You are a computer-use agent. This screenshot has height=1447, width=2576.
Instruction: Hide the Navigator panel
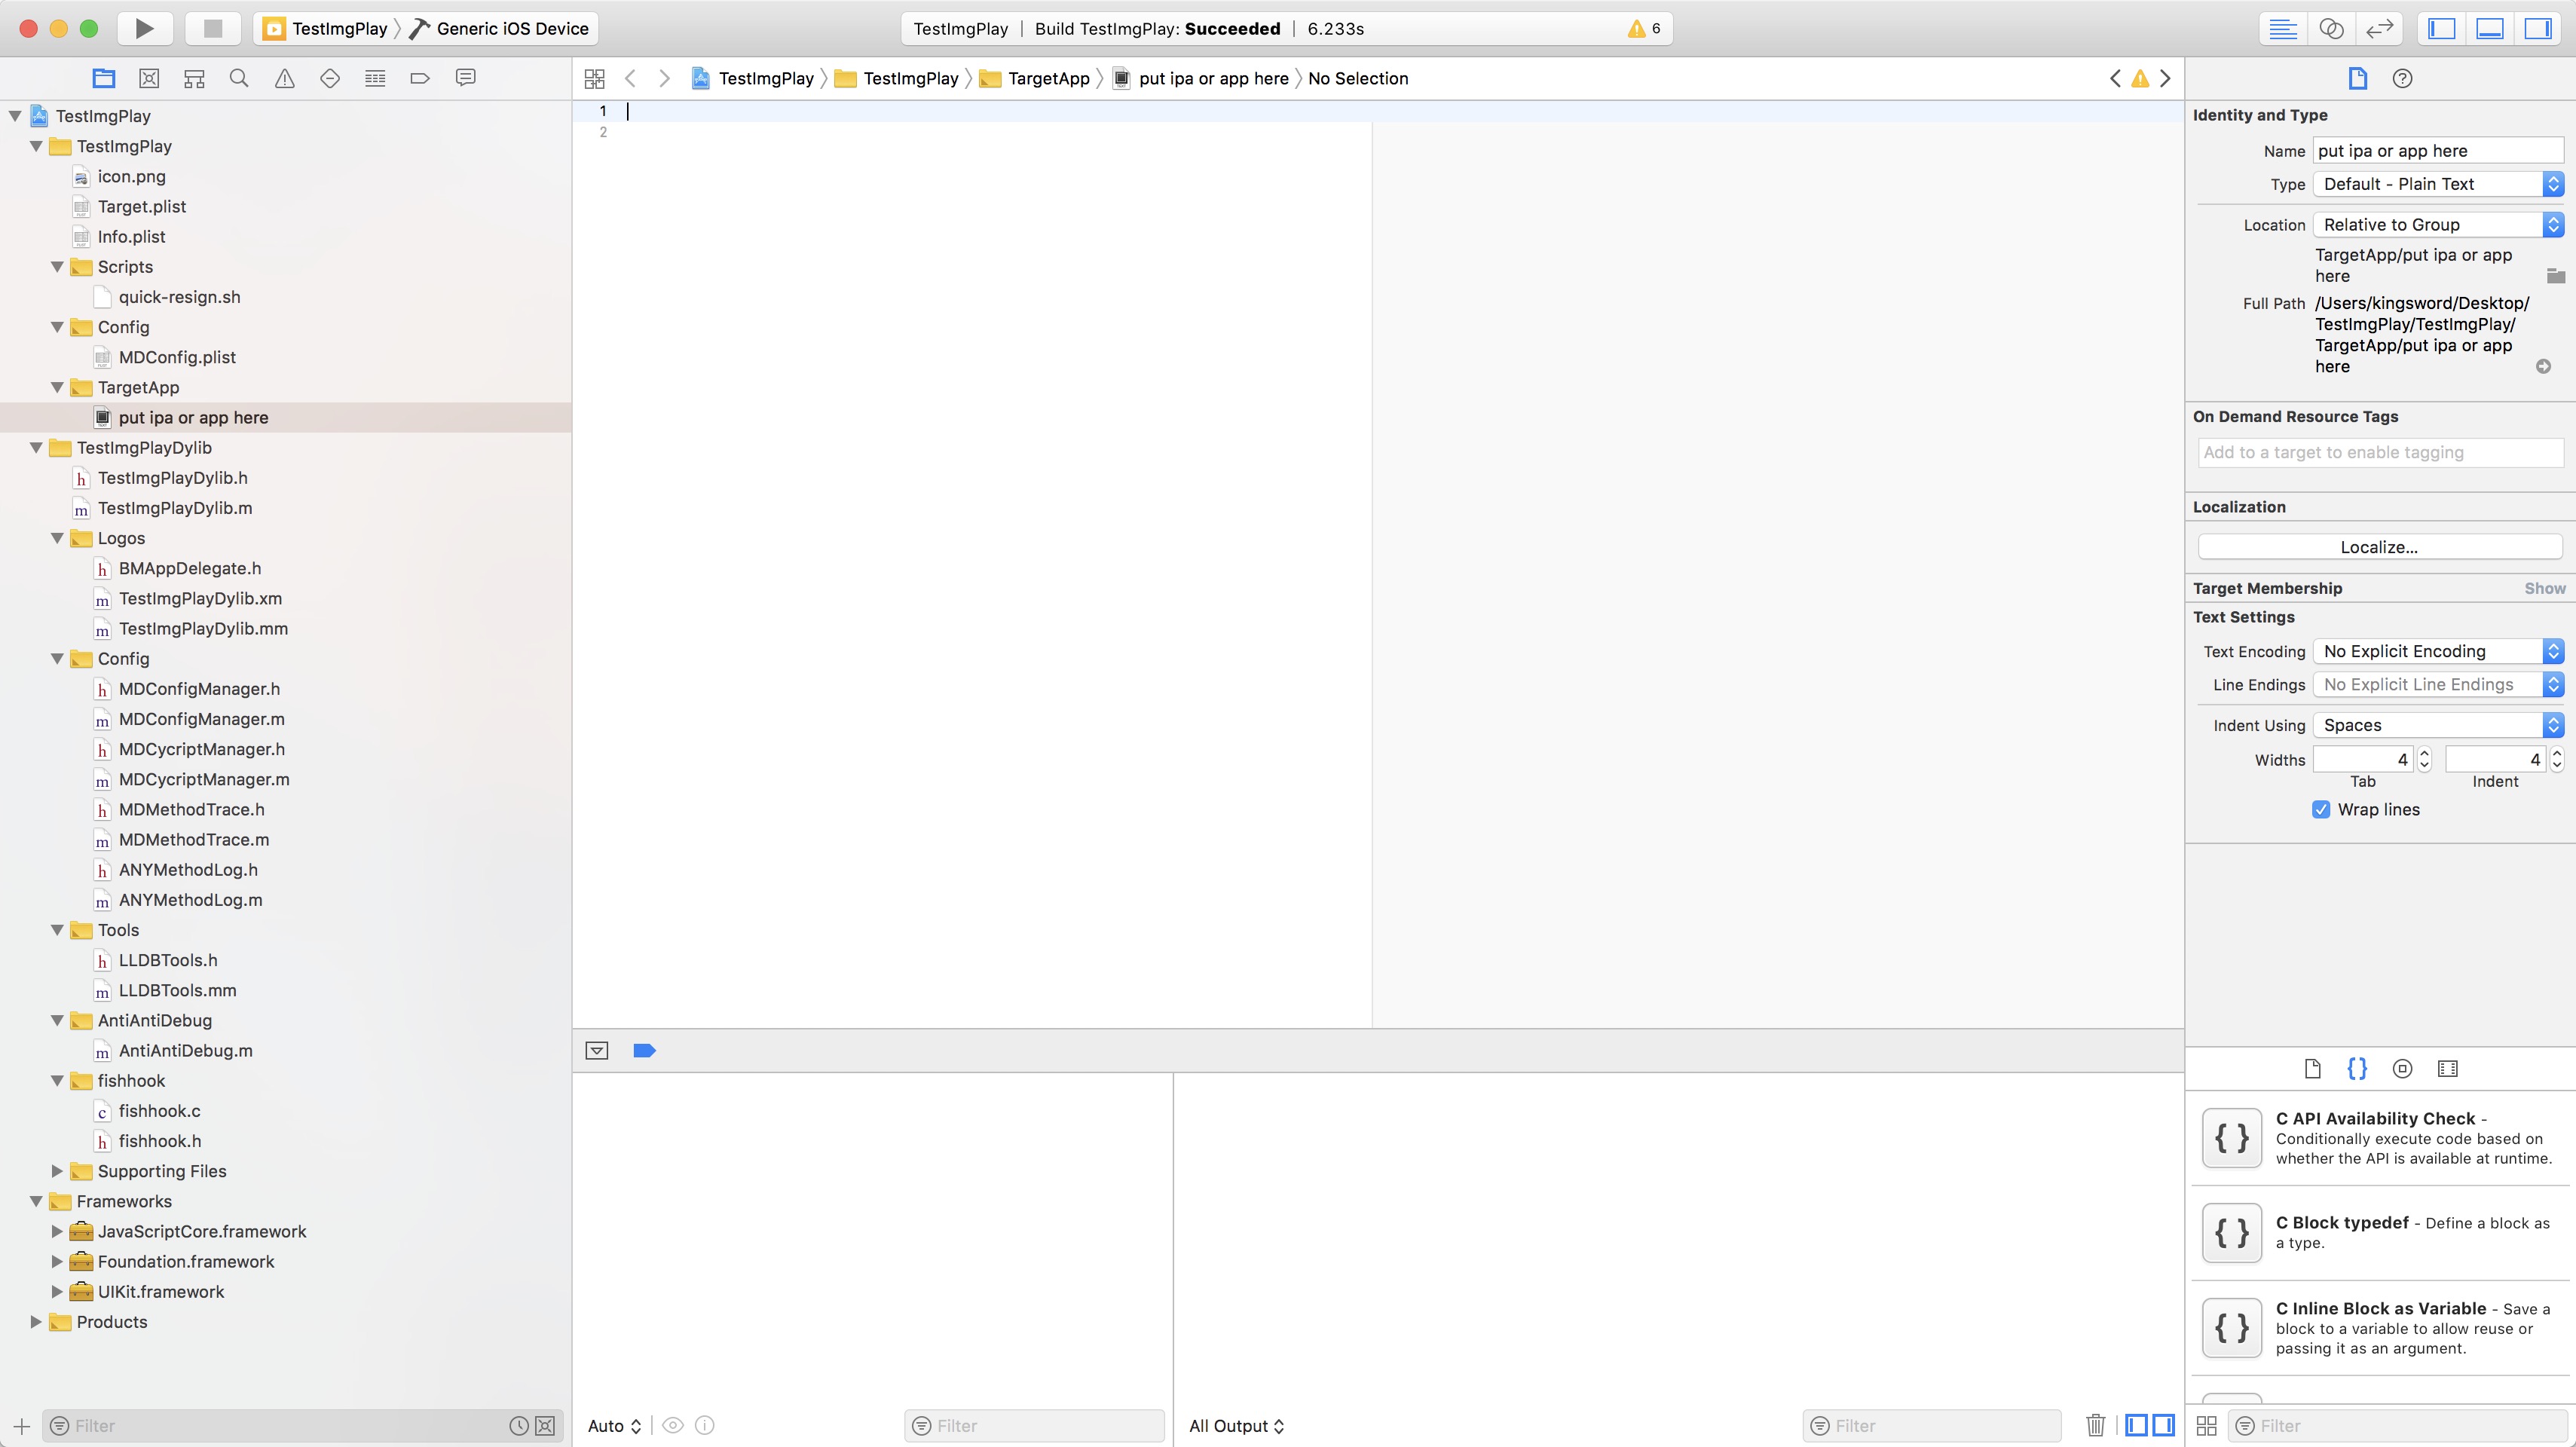2441,28
